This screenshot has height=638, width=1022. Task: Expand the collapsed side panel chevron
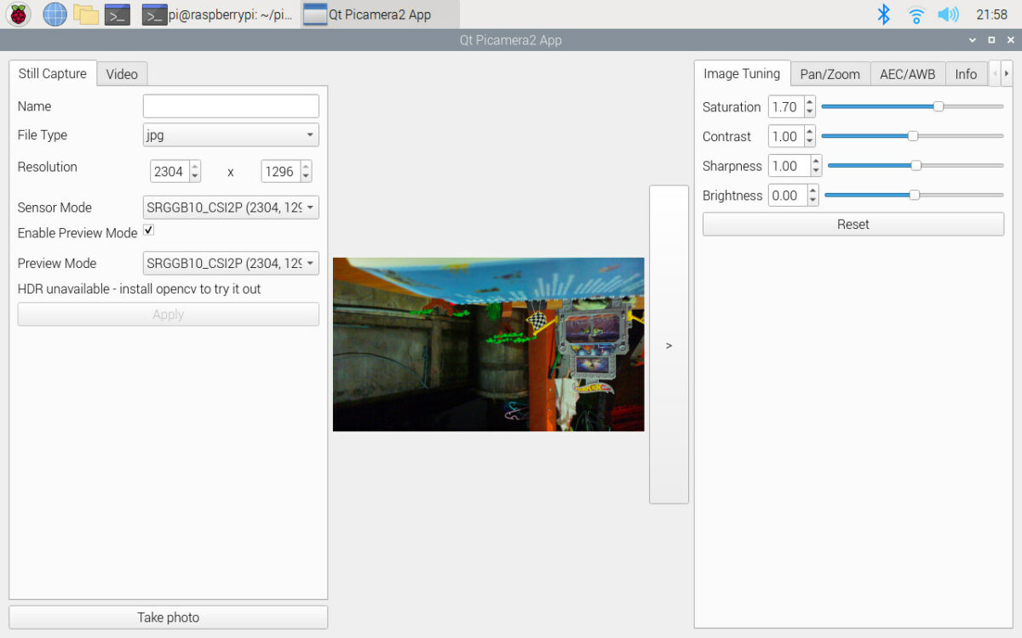669,345
